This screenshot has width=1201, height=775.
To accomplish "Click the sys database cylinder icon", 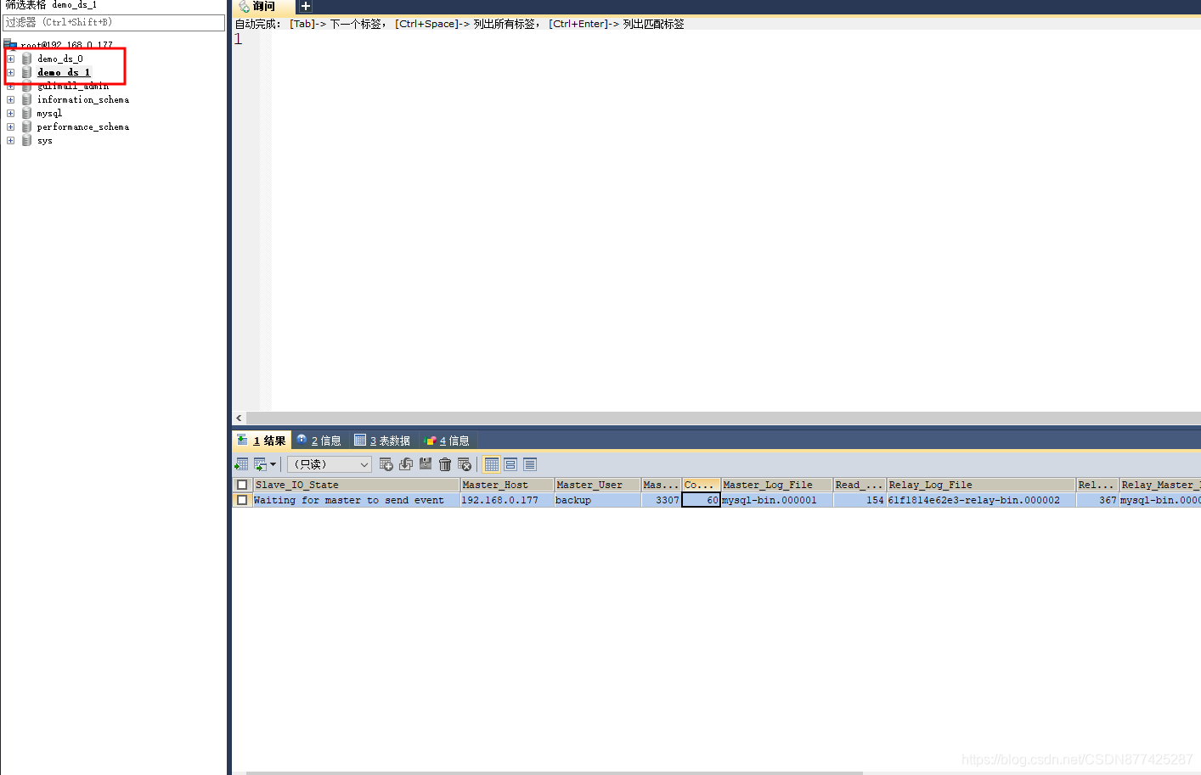I will click(26, 140).
